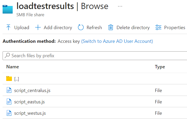Click the magnifier search icon
The image size is (187, 124).
click(7, 55)
